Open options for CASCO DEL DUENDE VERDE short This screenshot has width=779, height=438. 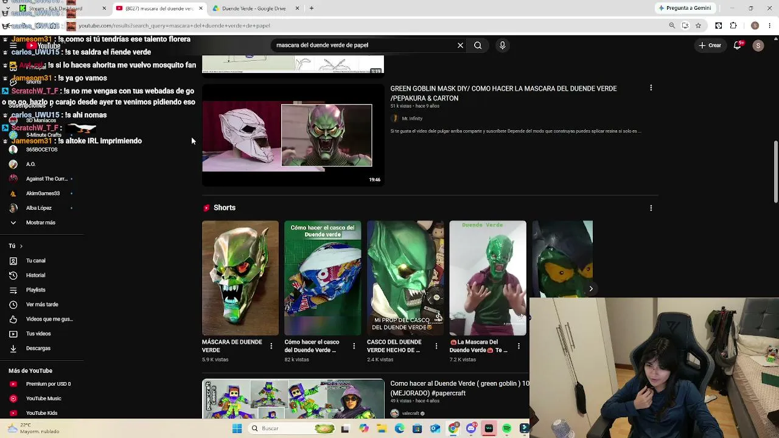[x=436, y=346]
